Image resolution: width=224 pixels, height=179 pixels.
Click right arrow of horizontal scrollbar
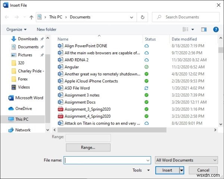coord(215,130)
